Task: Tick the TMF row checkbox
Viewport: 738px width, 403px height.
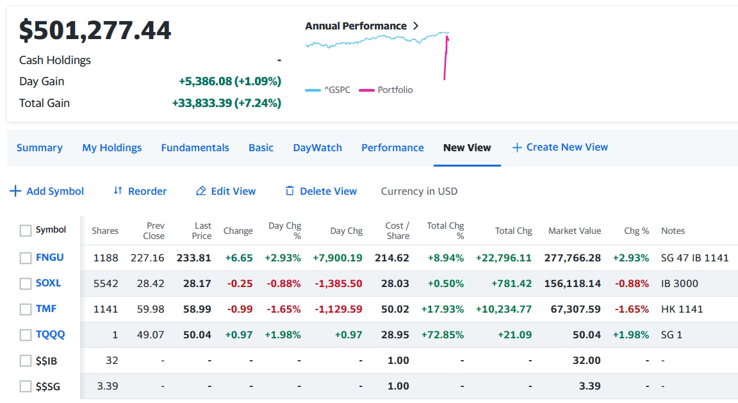Action: pos(26,309)
